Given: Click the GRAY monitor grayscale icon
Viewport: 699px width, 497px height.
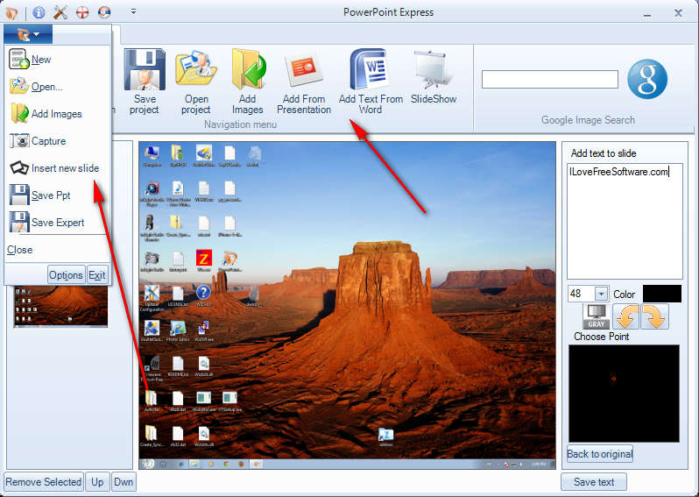Looking at the screenshot, I should pos(596,316).
